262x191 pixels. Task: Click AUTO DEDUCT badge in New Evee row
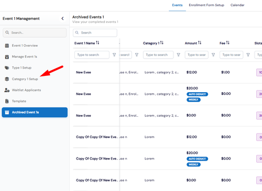point(198,94)
